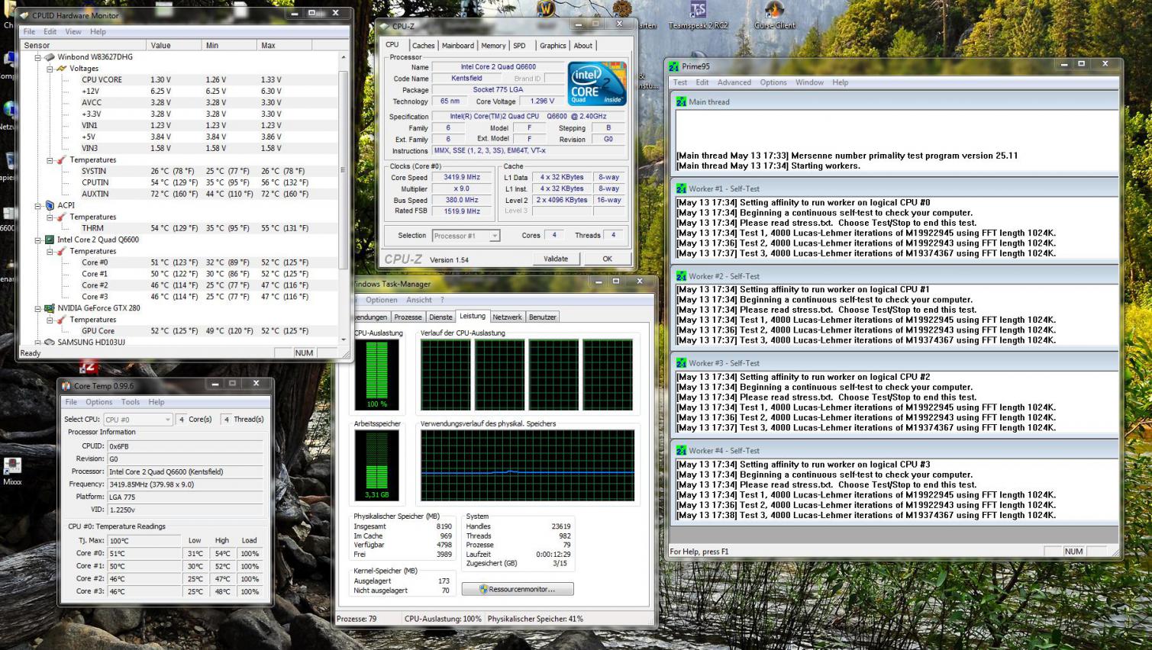Switch to Mainboard tab in CPU-Z
This screenshot has height=650, width=1152.
458,46
